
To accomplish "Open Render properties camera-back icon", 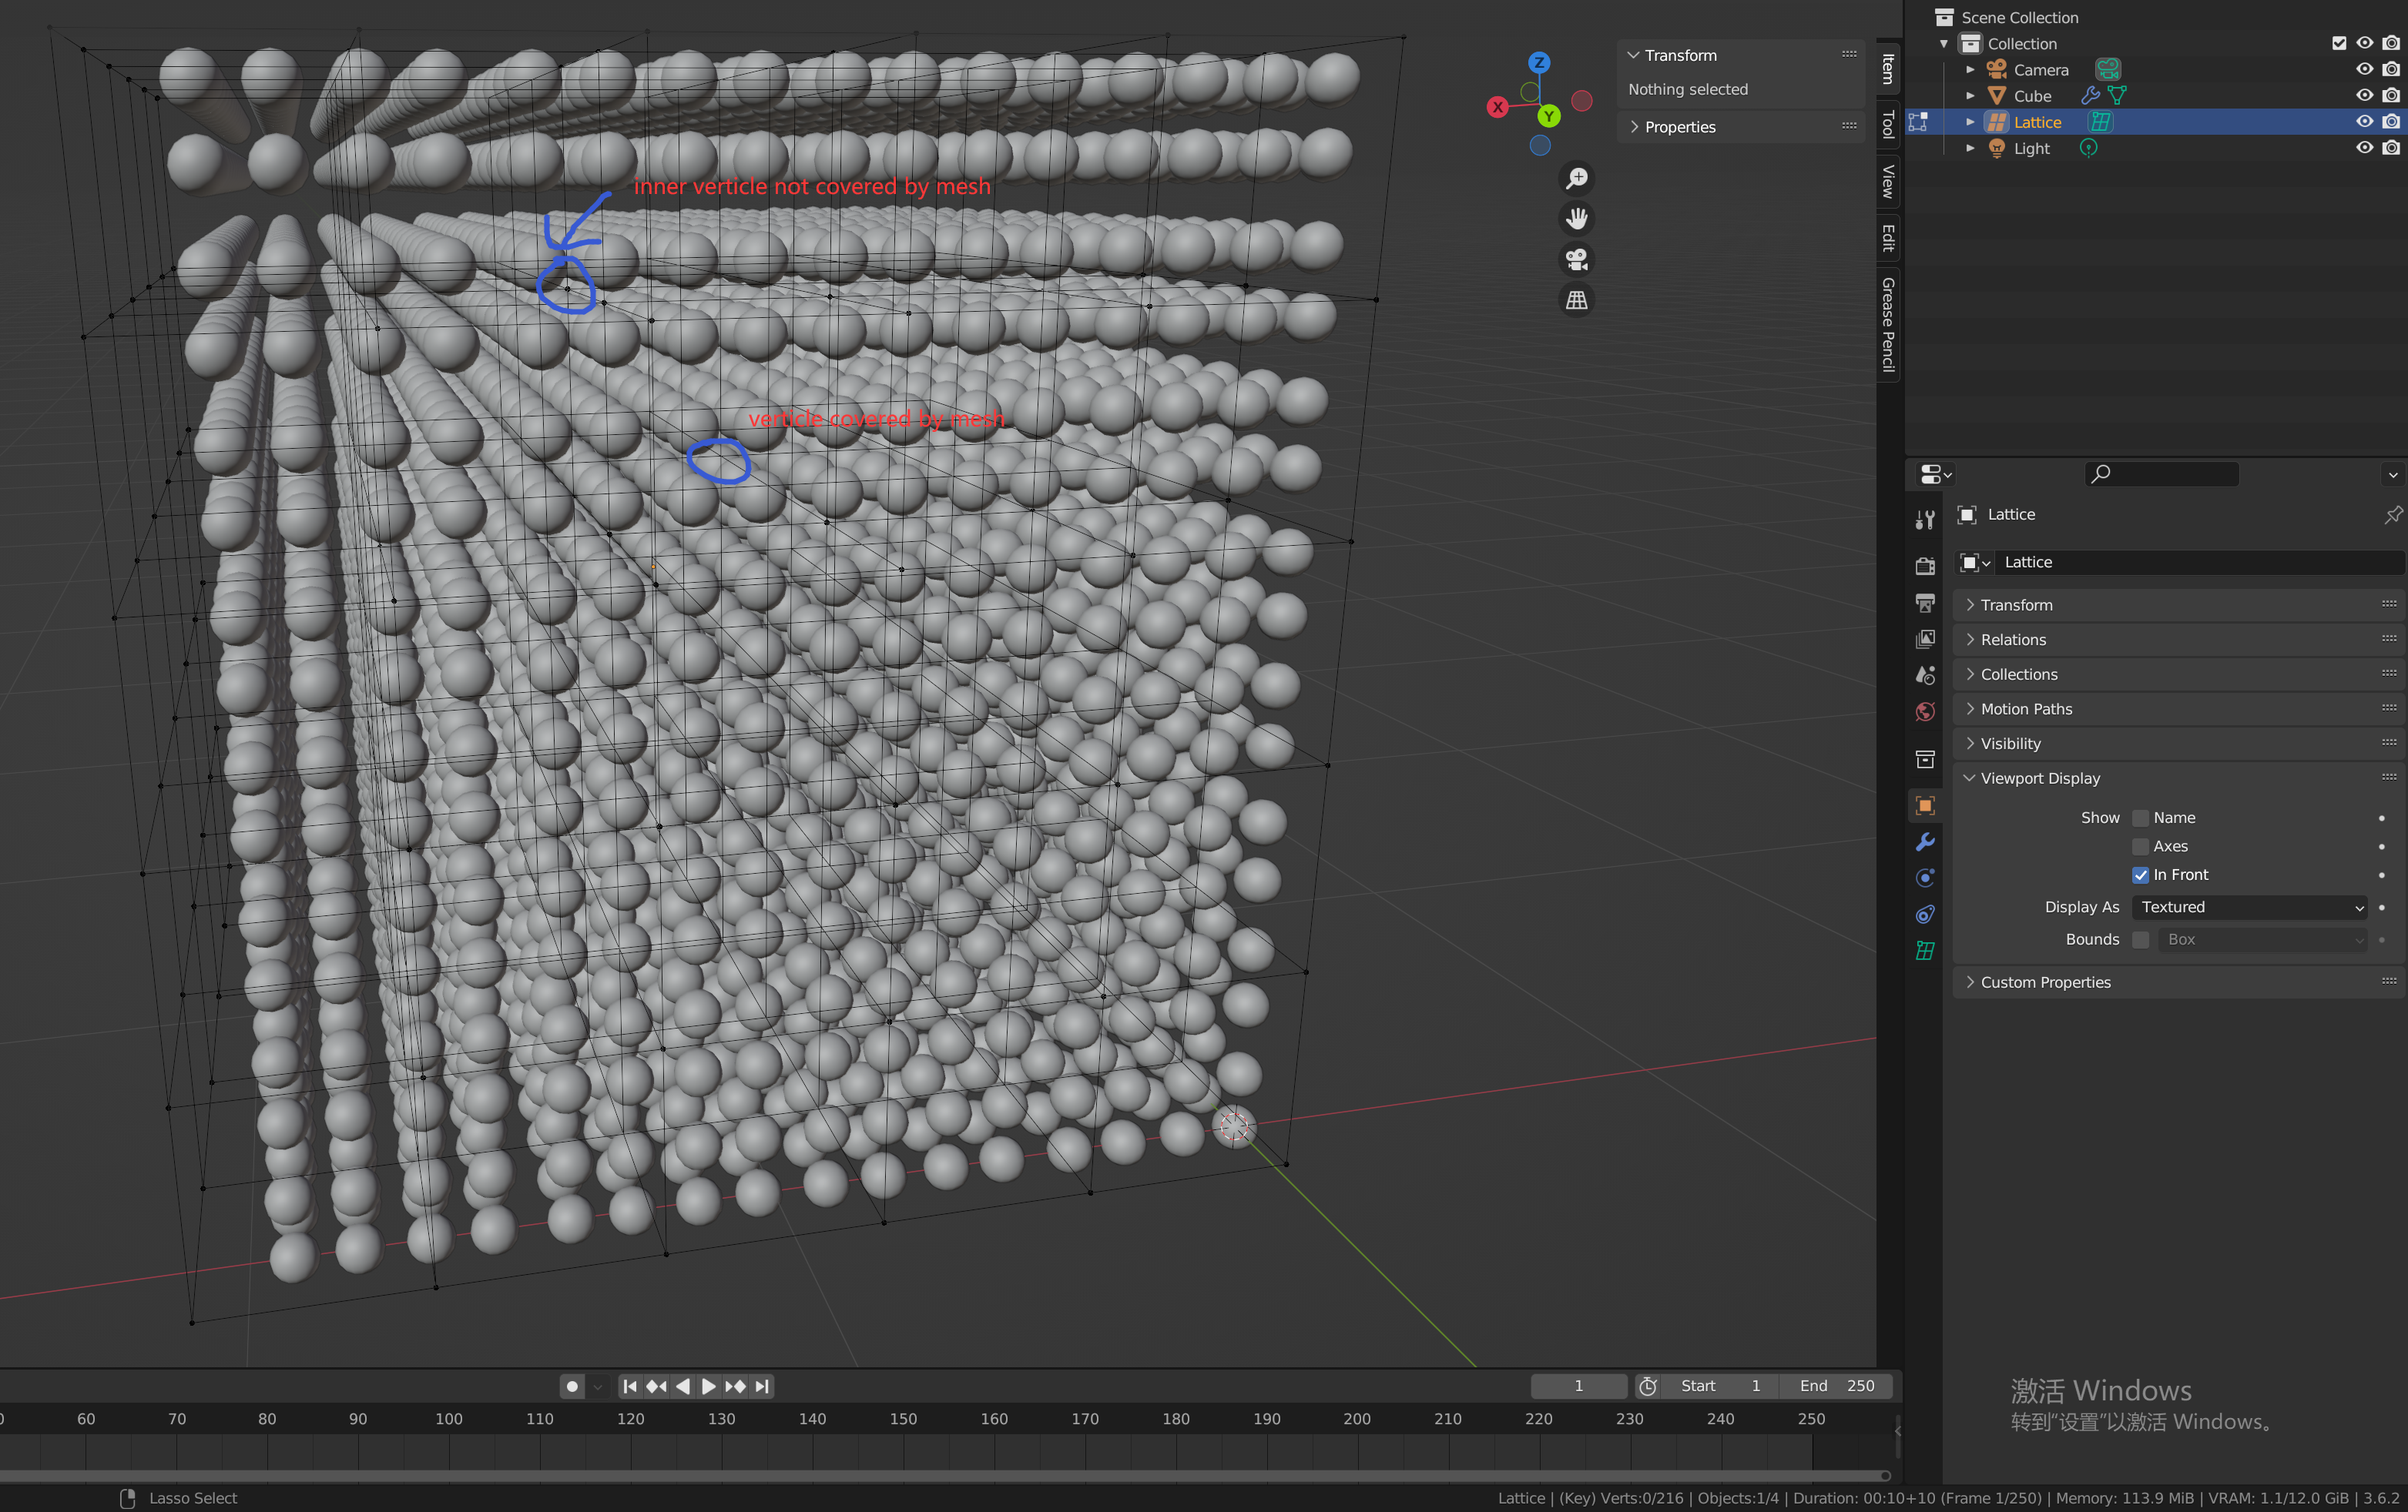I will 1925,567.
